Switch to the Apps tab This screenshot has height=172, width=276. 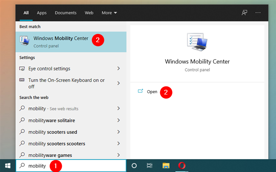point(42,13)
